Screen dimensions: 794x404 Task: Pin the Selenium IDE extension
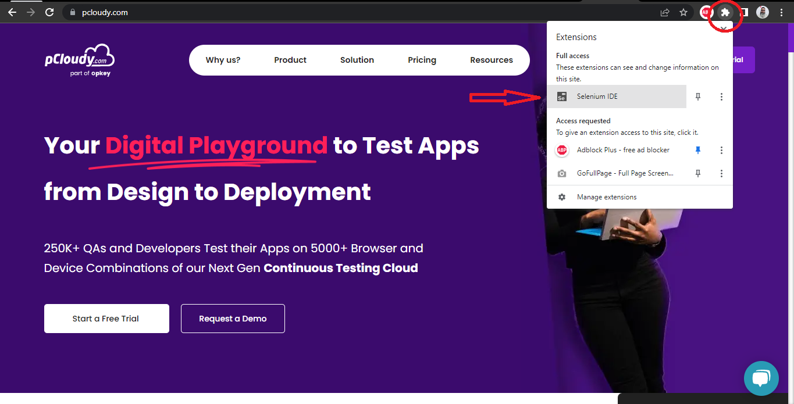coord(698,96)
